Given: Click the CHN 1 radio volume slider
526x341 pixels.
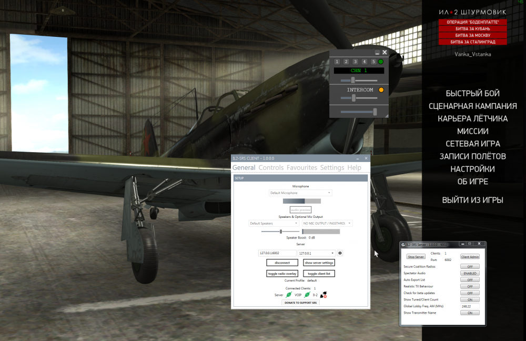Looking at the screenshot, I should [x=359, y=80].
